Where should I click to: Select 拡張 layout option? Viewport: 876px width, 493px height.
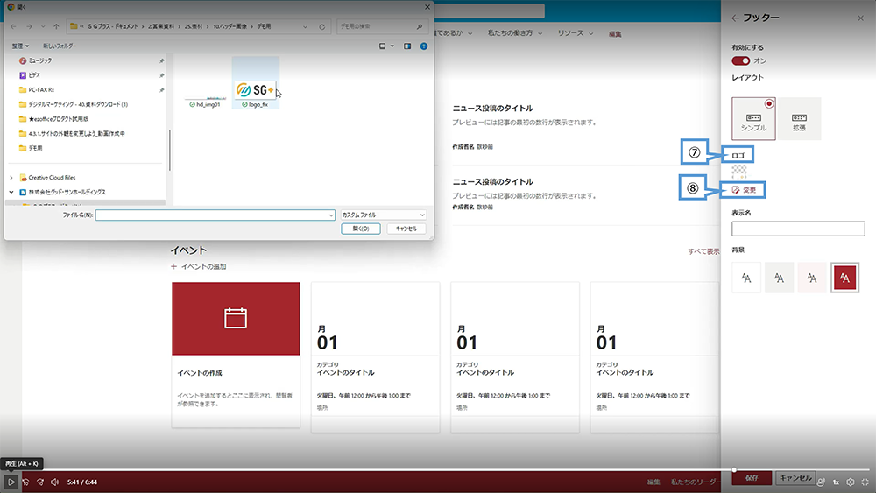pyautogui.click(x=800, y=118)
